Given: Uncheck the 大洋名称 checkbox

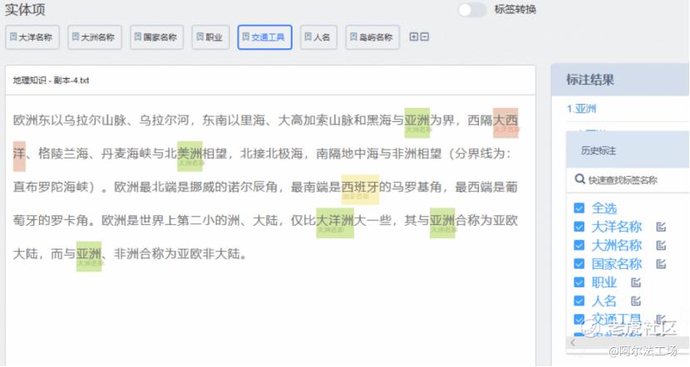Looking at the screenshot, I should 579,227.
